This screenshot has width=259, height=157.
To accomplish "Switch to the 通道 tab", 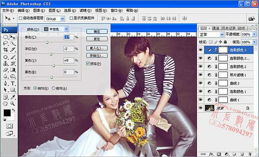I will [216, 28].
